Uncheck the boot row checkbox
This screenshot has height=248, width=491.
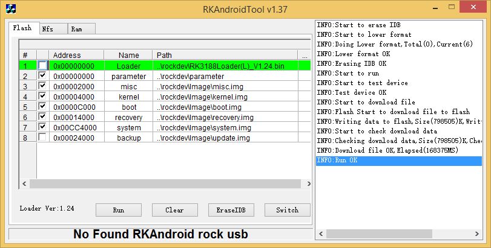coord(42,106)
